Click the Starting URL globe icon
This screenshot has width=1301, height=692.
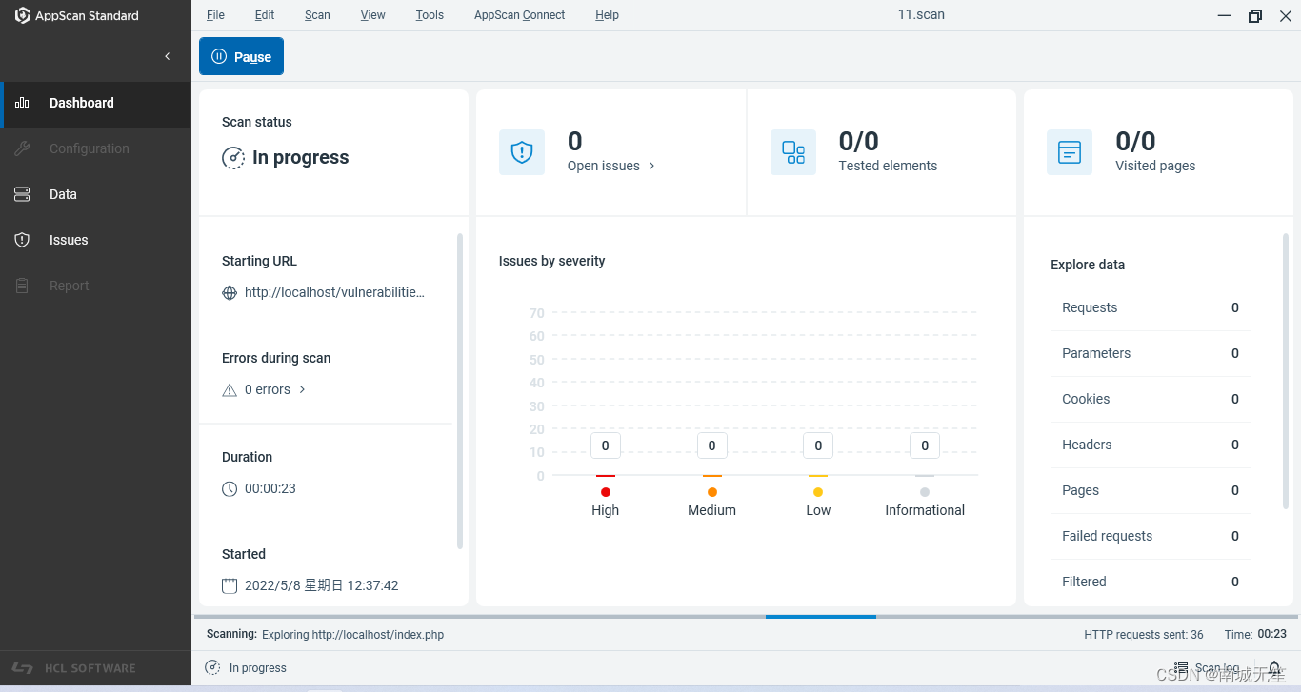[230, 293]
